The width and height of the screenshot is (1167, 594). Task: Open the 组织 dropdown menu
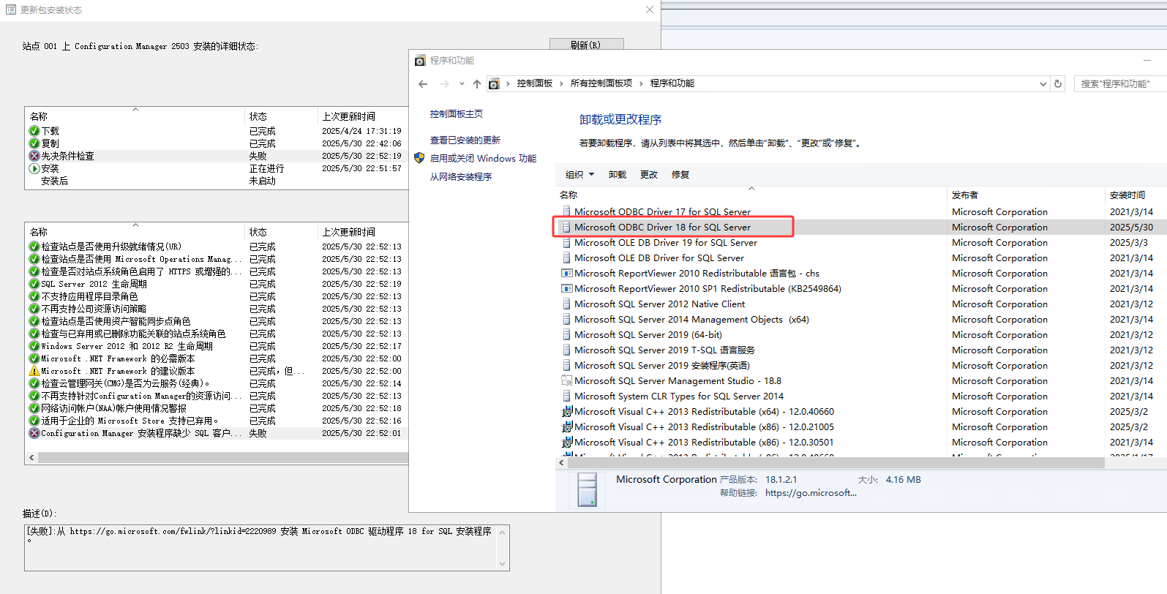click(579, 174)
